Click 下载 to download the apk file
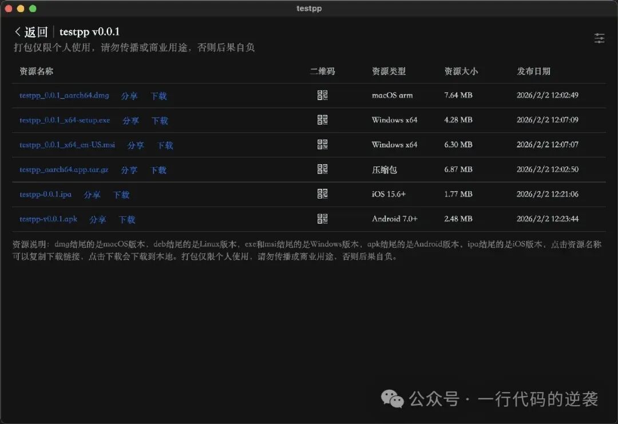618x424 pixels. [126, 219]
